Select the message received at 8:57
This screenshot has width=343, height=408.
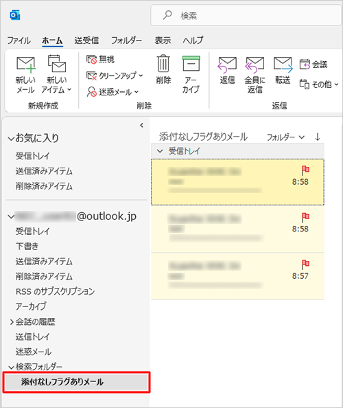[x=237, y=276]
